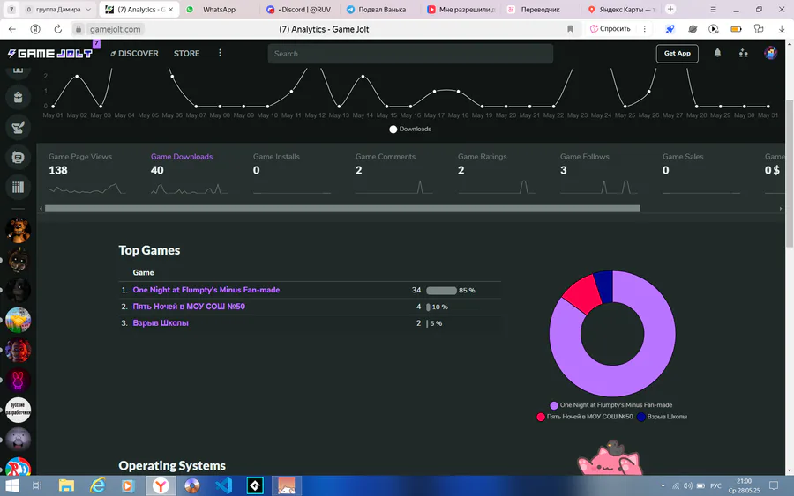
Task: Toggle One Night at Flumpty's pie legend
Action: click(x=611, y=405)
